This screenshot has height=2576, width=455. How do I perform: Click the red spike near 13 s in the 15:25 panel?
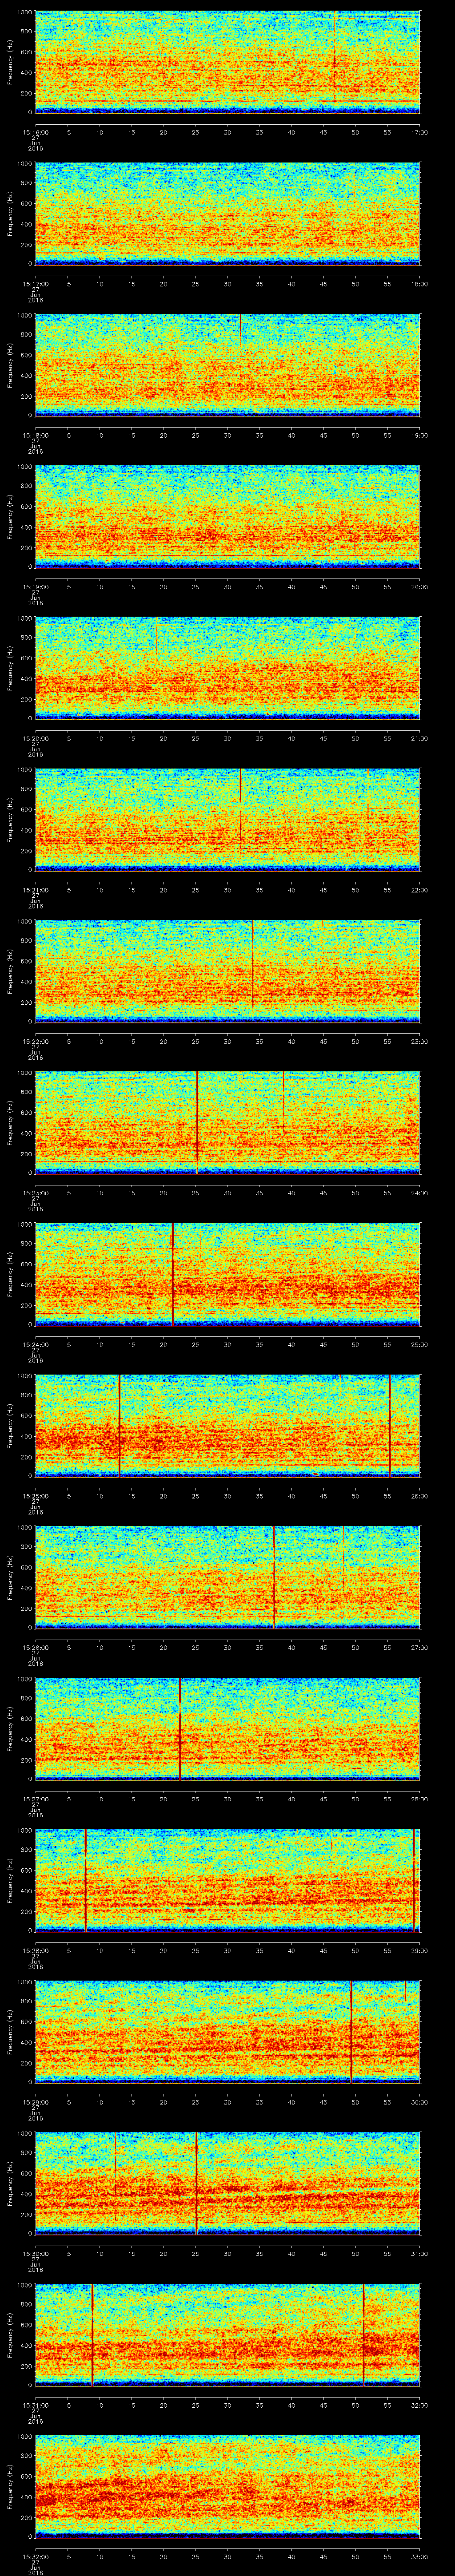(x=119, y=1425)
